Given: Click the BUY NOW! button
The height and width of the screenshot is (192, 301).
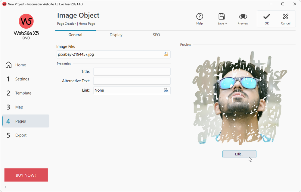Looking at the screenshot, I should click(26, 175).
